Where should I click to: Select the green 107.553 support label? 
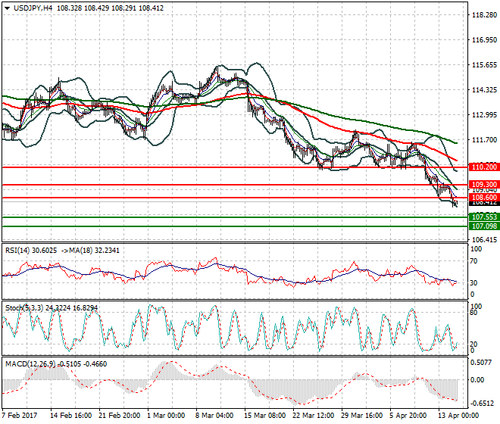[x=483, y=217]
